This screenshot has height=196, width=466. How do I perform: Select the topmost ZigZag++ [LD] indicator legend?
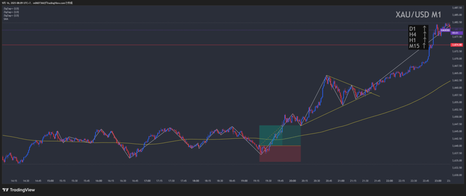(10, 8)
